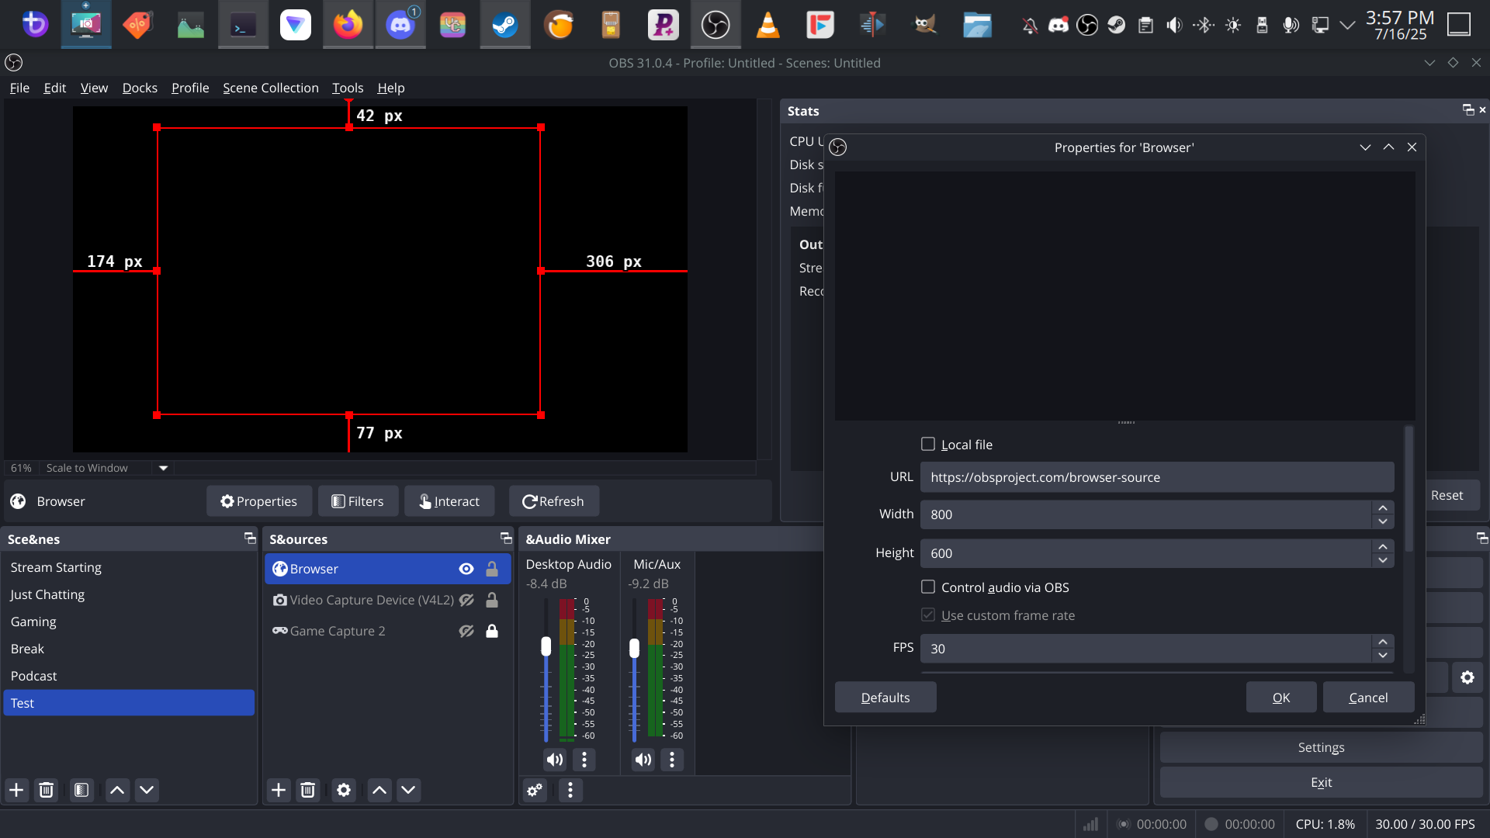Image resolution: width=1490 pixels, height=838 pixels.
Task: Shade the Properties dialog with down chevron
Action: pyautogui.click(x=1365, y=147)
